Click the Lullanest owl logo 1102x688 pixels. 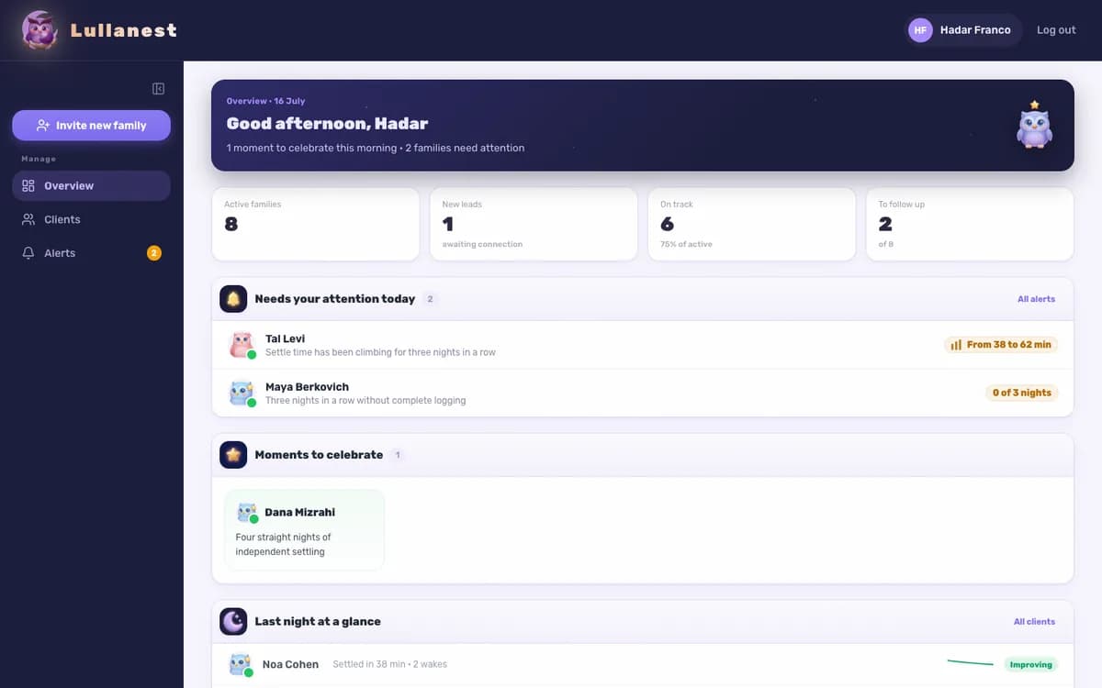coord(39,30)
